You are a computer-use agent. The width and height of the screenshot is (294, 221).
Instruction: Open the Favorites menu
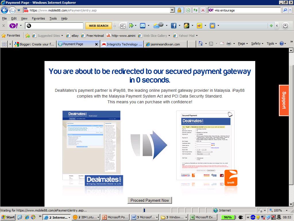point(38,18)
